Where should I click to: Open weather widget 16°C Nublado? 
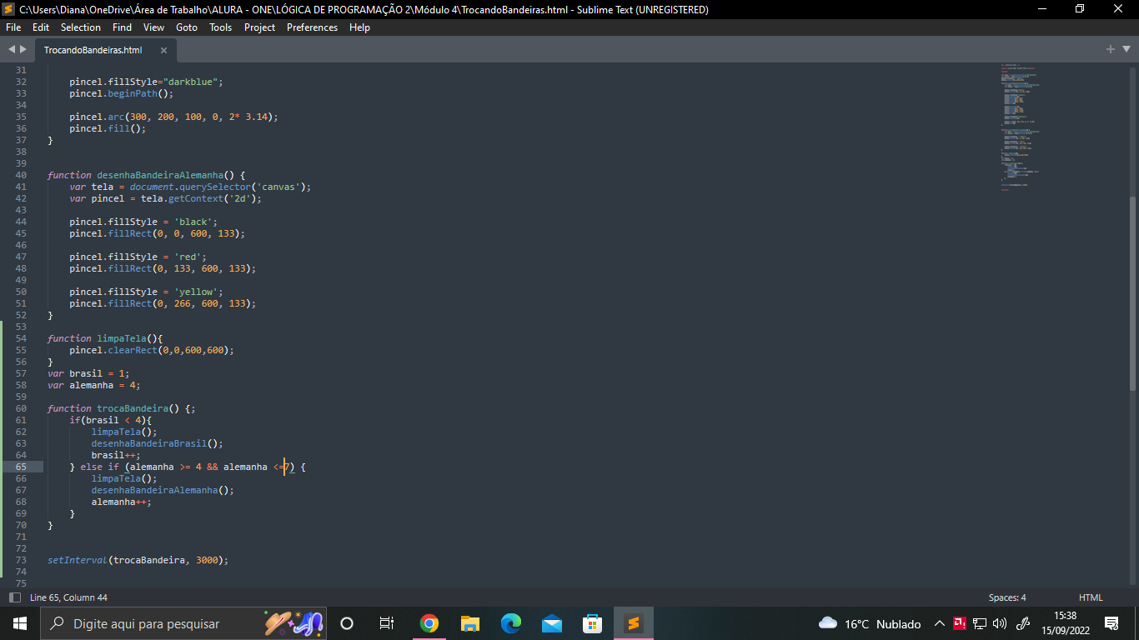[x=870, y=623]
